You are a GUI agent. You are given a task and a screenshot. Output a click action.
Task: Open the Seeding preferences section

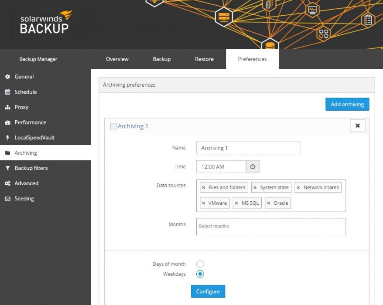tap(45, 199)
